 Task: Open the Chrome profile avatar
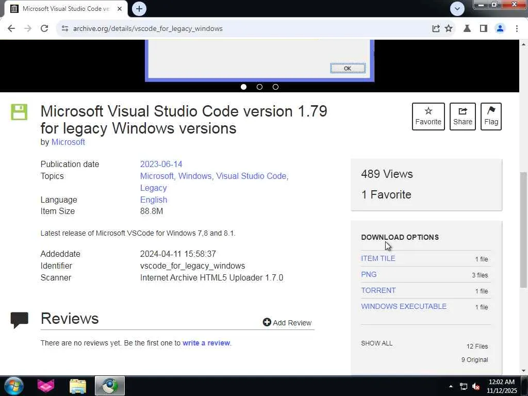click(500, 29)
